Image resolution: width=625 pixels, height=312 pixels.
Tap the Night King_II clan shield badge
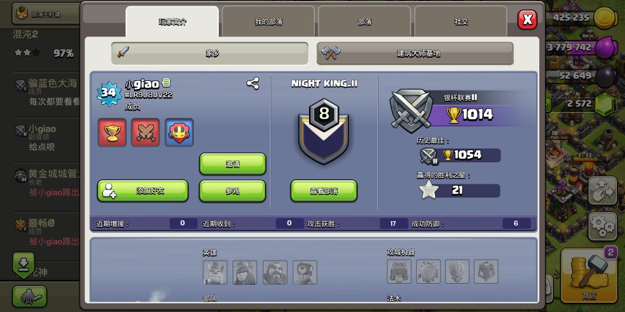pos(323,131)
